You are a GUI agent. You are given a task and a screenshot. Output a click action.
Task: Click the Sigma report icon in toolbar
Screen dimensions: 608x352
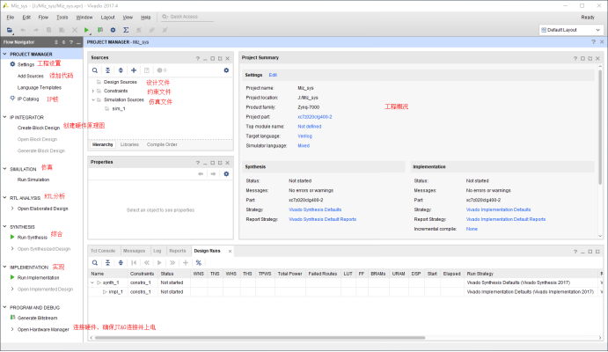[125, 30]
